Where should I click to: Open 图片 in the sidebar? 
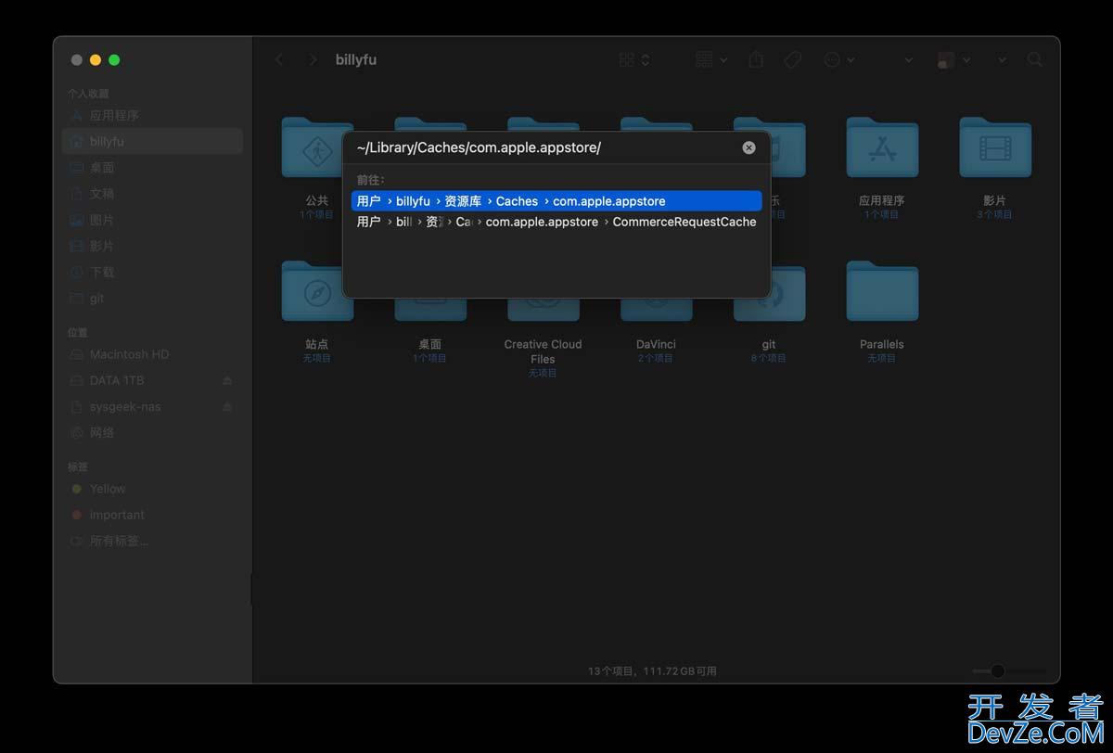tap(152, 220)
